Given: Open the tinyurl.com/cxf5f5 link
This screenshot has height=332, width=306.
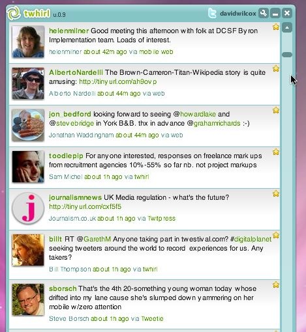Looking at the screenshot, I should (85, 206).
